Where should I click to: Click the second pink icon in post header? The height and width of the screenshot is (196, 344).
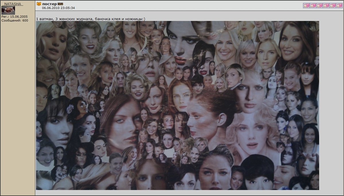point(313,5)
